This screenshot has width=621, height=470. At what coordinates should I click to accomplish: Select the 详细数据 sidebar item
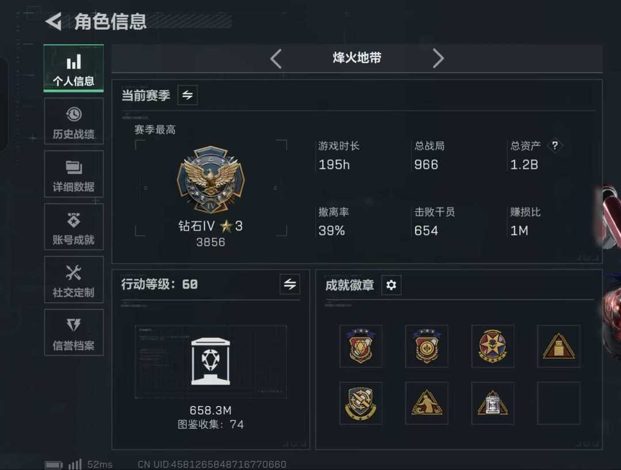click(74, 174)
